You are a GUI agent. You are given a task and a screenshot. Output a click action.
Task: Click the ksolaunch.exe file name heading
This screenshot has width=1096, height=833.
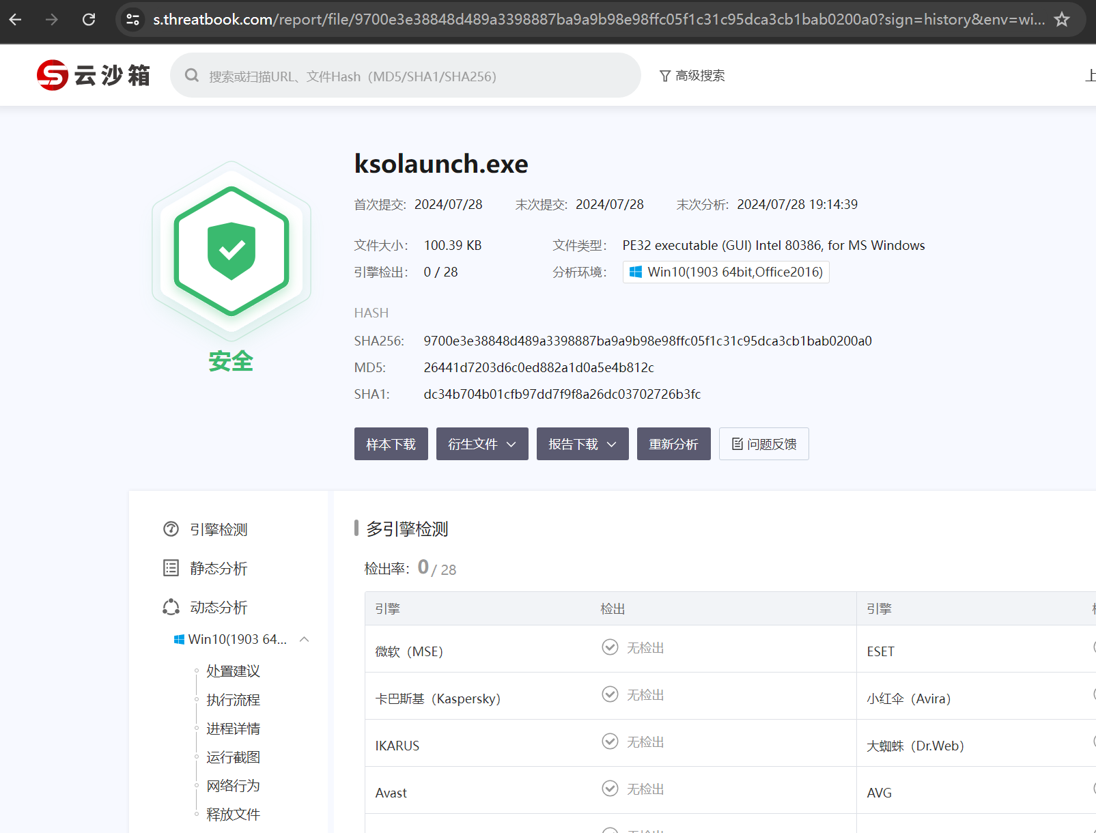coord(441,164)
